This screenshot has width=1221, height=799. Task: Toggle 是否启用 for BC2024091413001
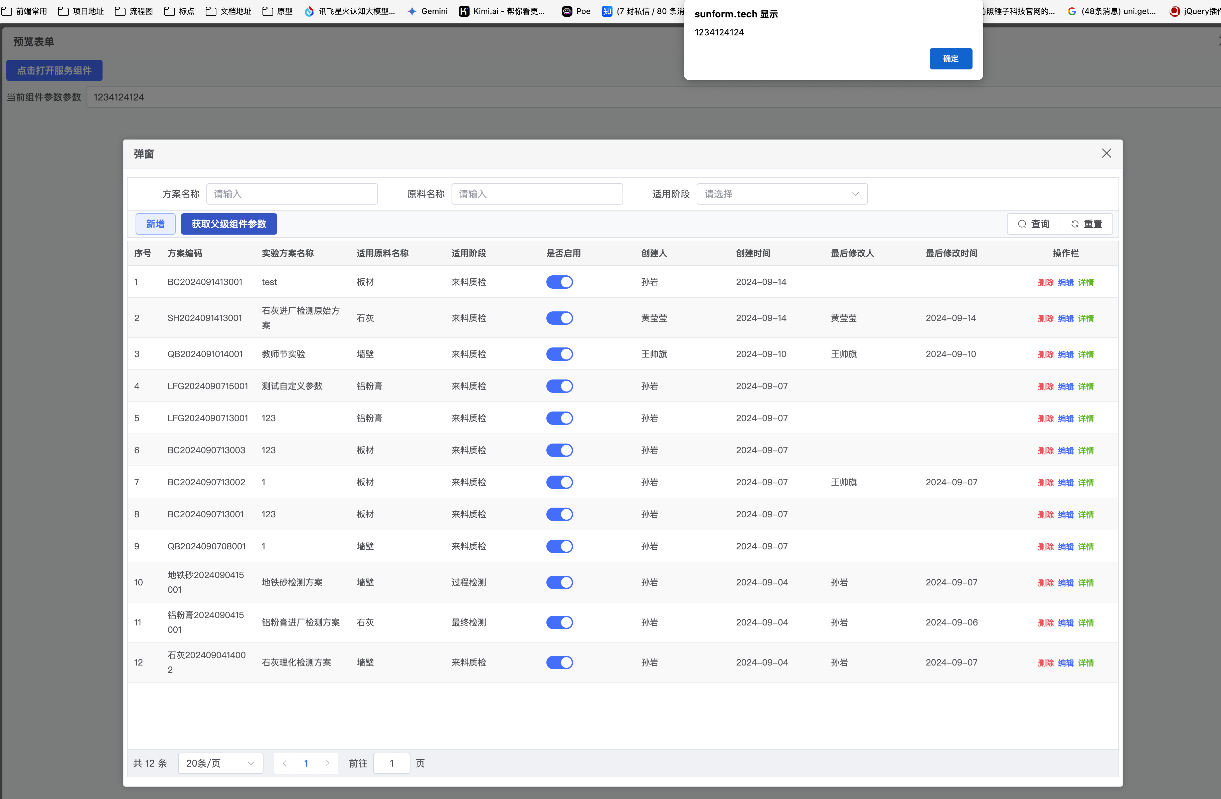559,282
